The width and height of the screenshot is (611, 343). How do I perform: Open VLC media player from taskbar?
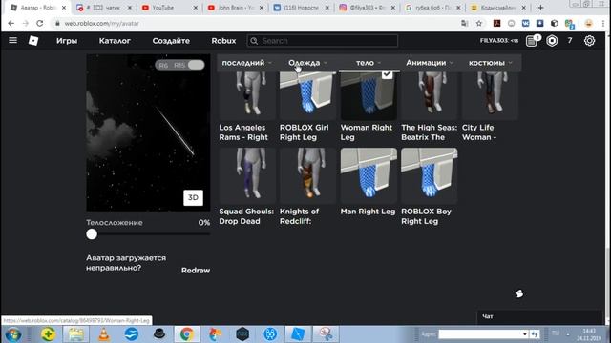click(x=104, y=334)
